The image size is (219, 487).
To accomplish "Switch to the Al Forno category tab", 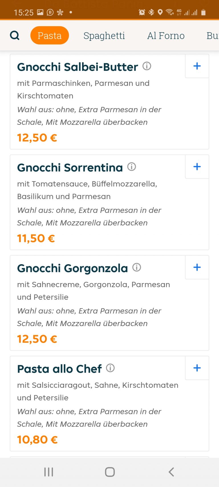I will point(166,36).
